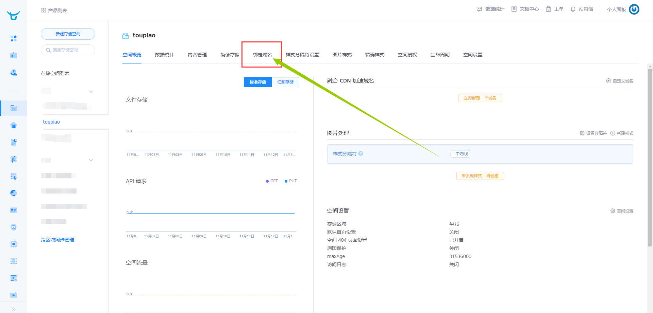View the 生命周期 tab

tap(440, 55)
